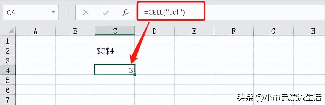
Task: Click the formula bar with =CELL("col")
Action: click(231, 13)
